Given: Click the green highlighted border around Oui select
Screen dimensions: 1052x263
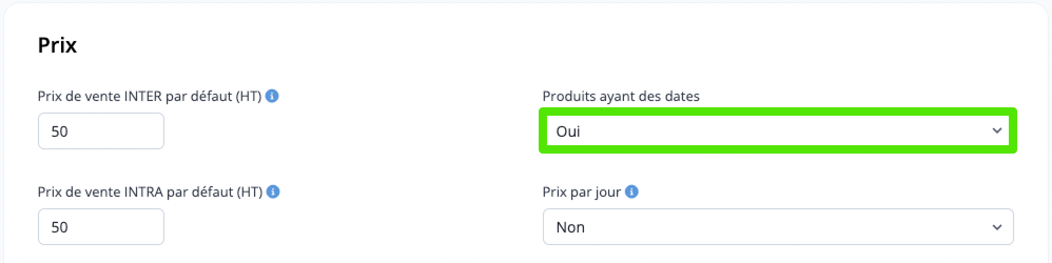Looking at the screenshot, I should [x=778, y=111].
